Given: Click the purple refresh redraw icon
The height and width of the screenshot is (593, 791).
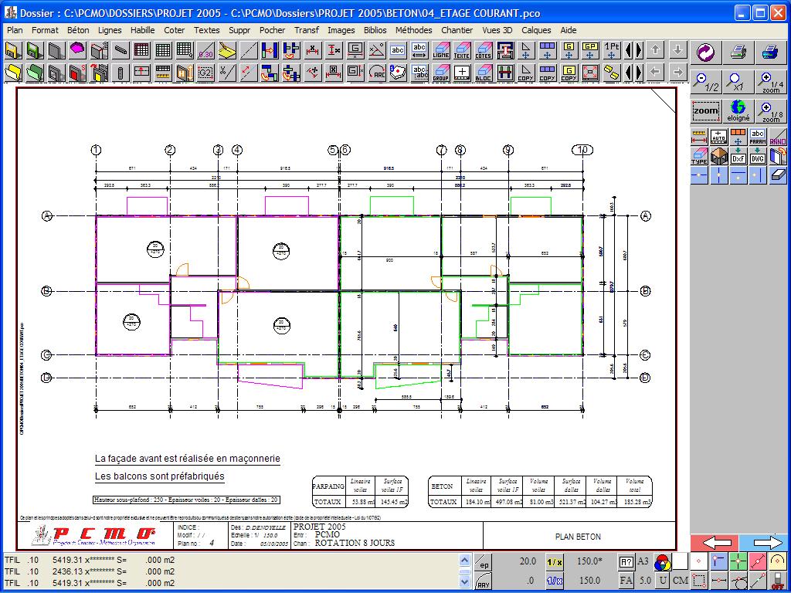Looking at the screenshot, I should click(x=706, y=52).
